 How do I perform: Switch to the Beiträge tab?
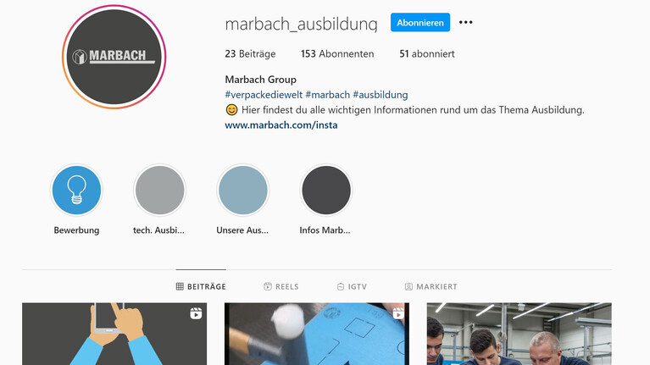[201, 286]
